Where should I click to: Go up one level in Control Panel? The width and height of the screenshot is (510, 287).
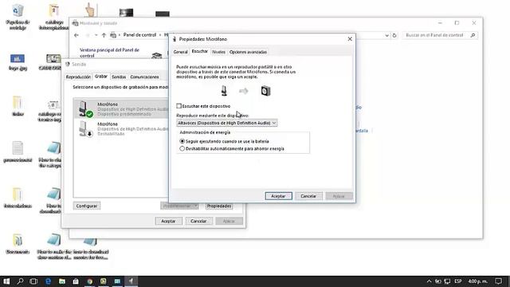pos(104,35)
